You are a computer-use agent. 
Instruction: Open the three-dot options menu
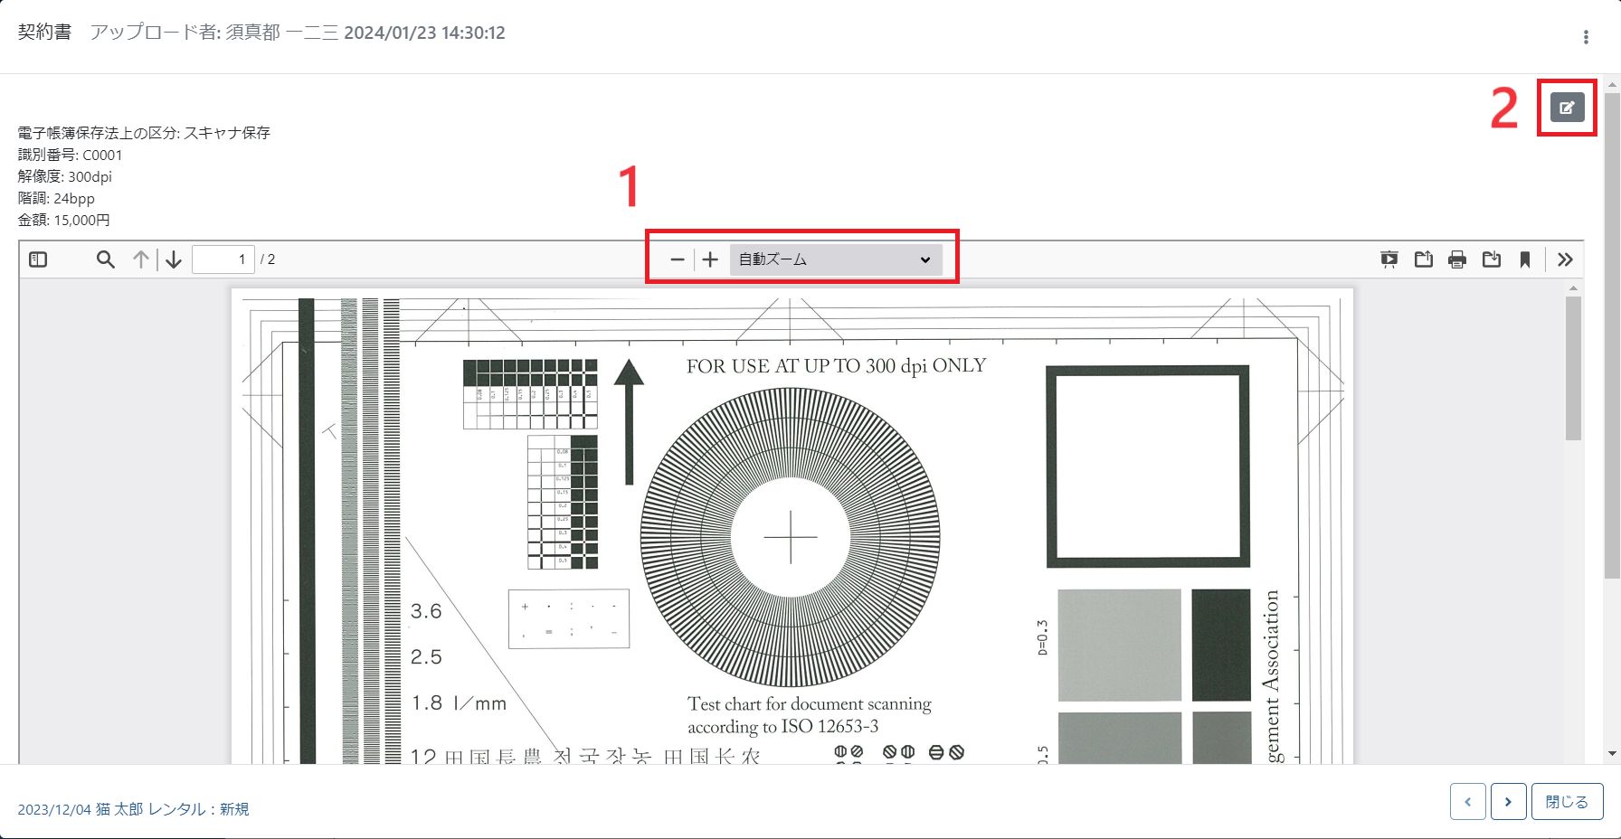[1585, 36]
